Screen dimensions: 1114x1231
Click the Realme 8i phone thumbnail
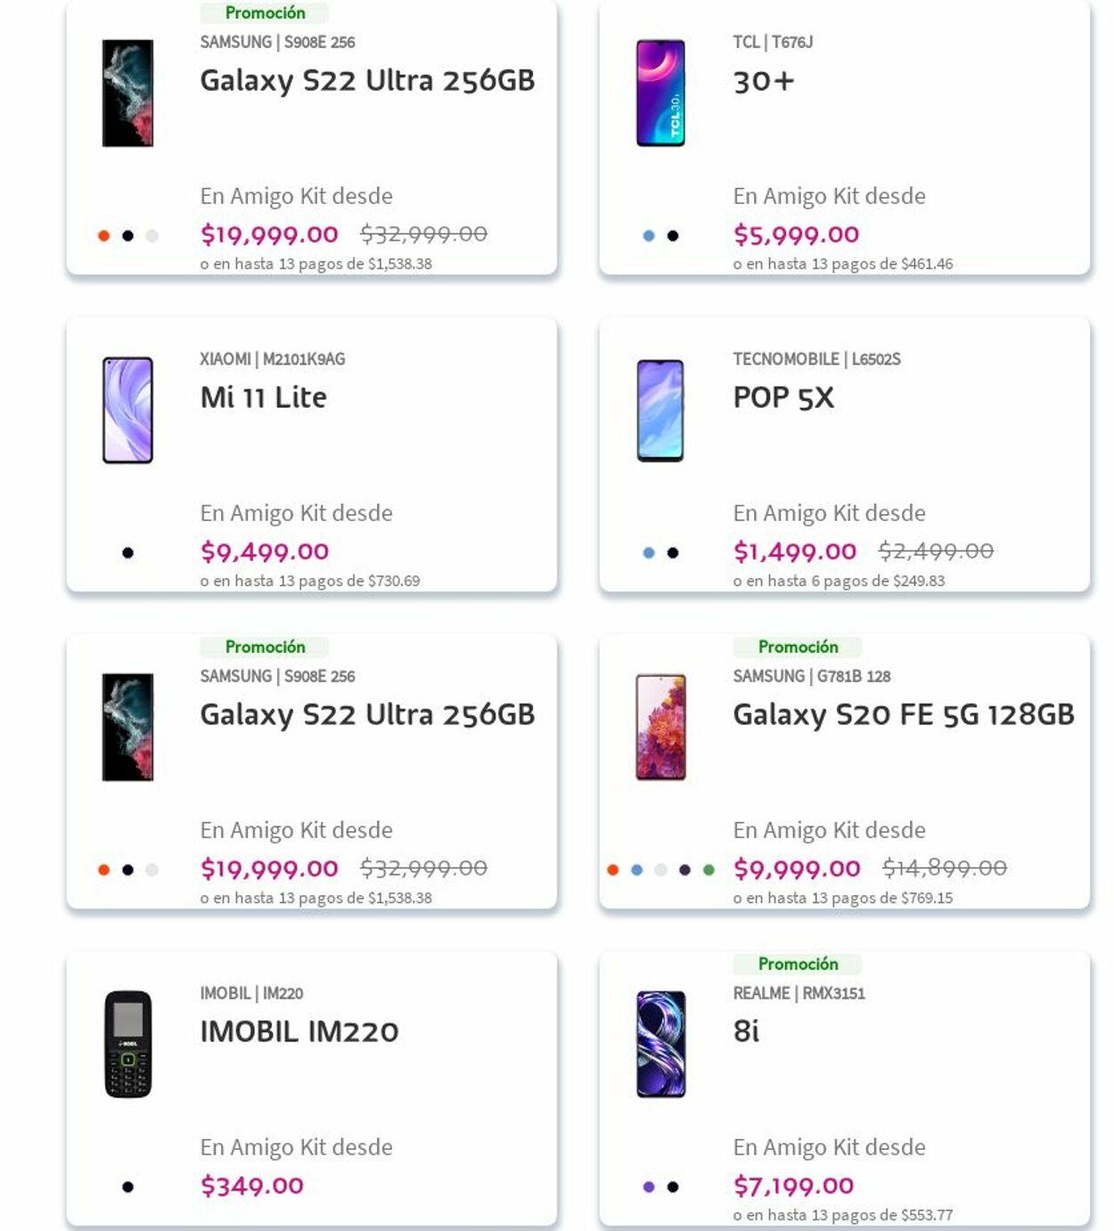(x=660, y=1044)
